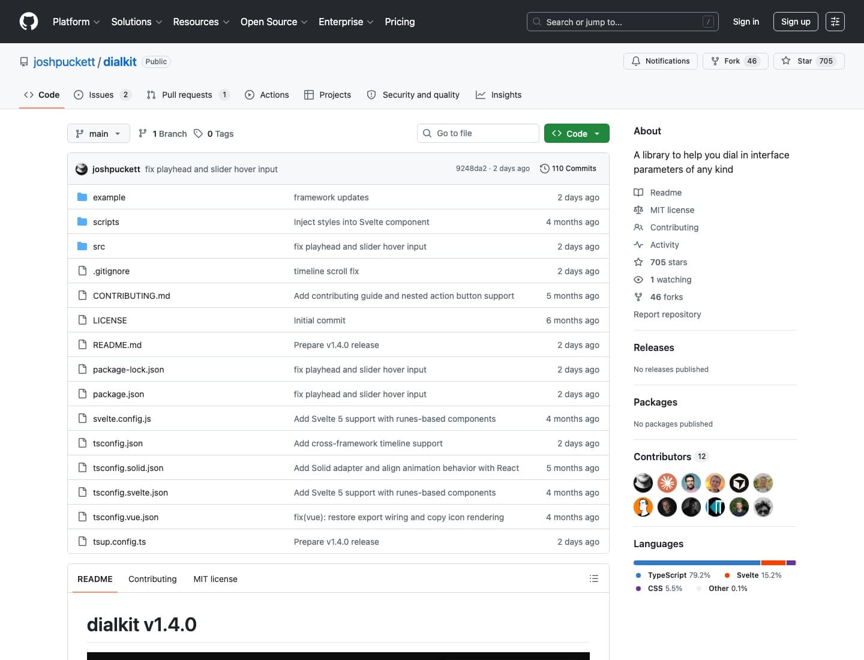The height and width of the screenshot is (660, 864).
Task: Open the package-lock.json file
Action: (x=128, y=370)
